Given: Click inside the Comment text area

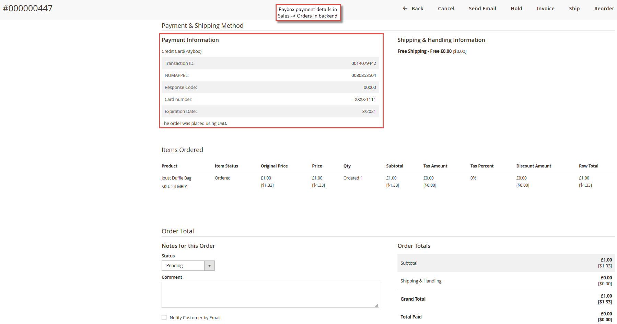Looking at the screenshot, I should click(x=270, y=295).
